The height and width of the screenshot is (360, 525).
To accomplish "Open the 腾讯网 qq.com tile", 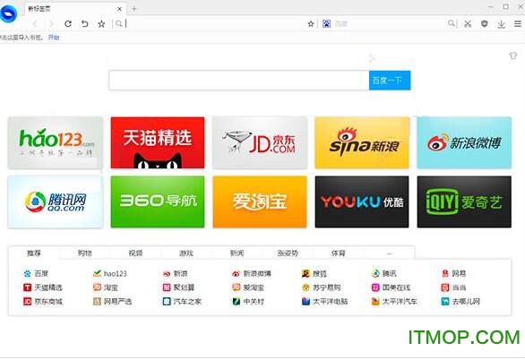I will (x=56, y=201).
